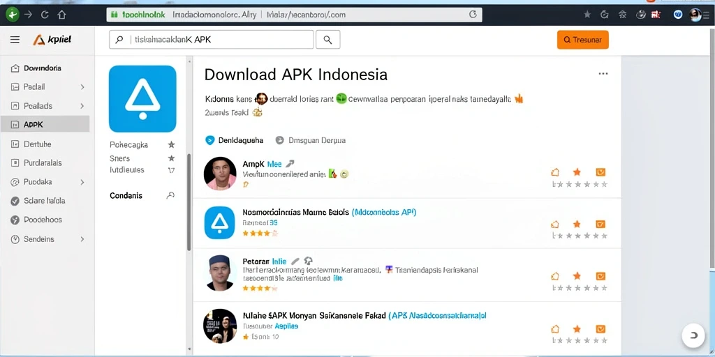Open the AmpK Mee title link
The image size is (715, 357).
click(263, 164)
